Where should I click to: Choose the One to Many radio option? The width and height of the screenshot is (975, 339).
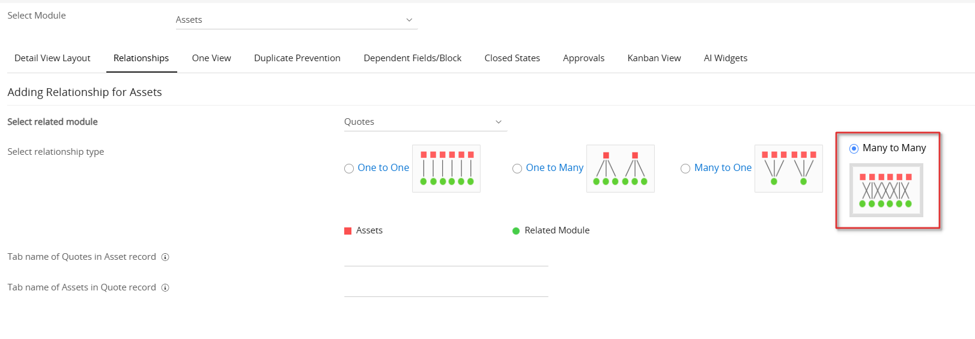click(x=517, y=169)
